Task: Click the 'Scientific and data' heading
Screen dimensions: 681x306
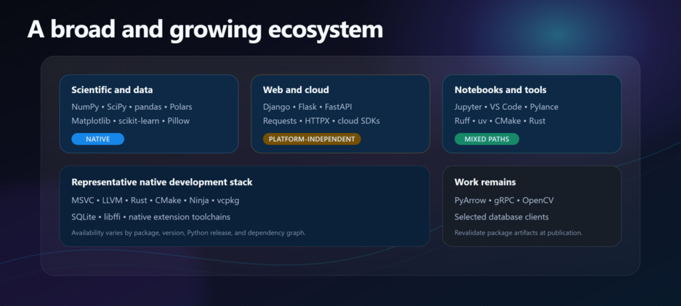Action: pyautogui.click(x=112, y=90)
